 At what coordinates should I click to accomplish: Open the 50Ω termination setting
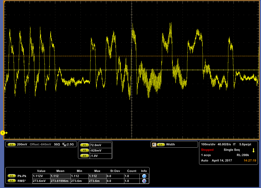(x=57, y=145)
